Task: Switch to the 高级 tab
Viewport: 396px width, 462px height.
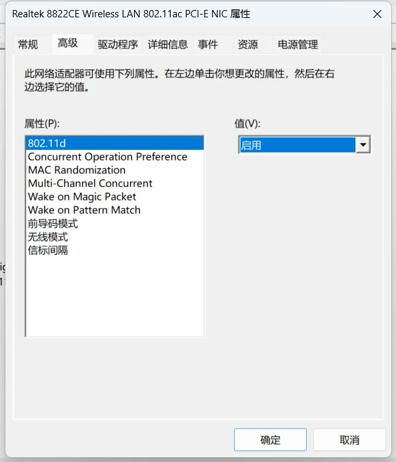Action: click(x=67, y=43)
